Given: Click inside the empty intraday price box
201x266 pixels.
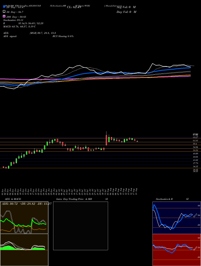Looking at the screenshot, I should tap(80, 226).
